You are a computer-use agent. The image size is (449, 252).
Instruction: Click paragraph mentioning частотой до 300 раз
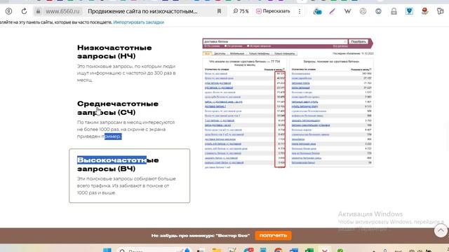coord(126,73)
